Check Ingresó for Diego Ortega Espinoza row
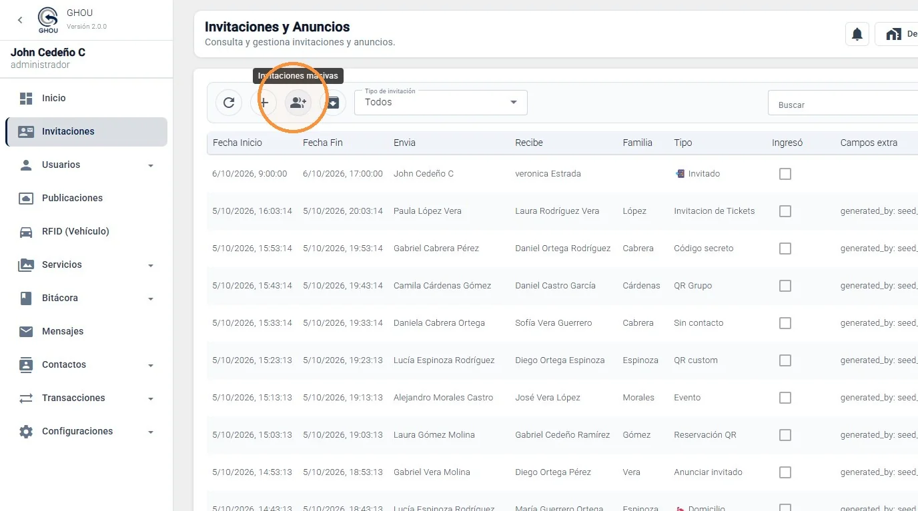This screenshot has width=918, height=511. pyautogui.click(x=785, y=360)
